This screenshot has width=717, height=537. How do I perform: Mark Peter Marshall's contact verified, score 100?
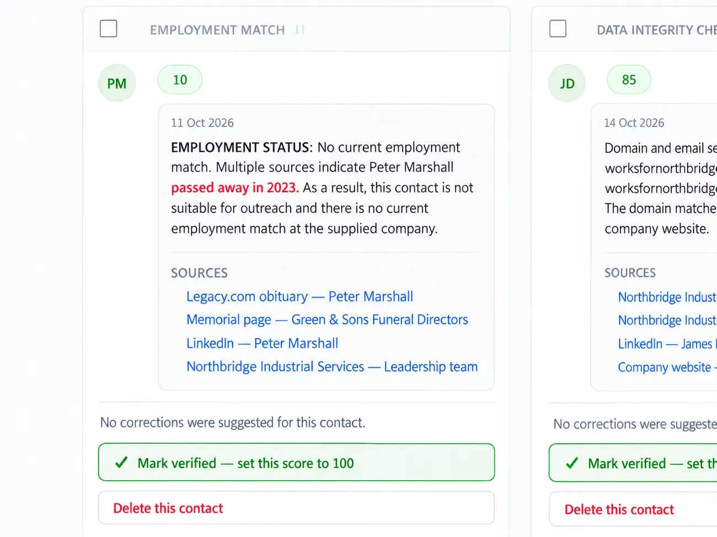[x=296, y=462]
